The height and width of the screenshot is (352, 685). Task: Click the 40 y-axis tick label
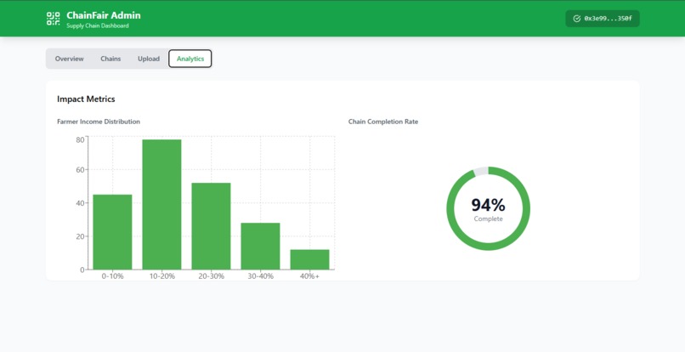pyautogui.click(x=80, y=203)
